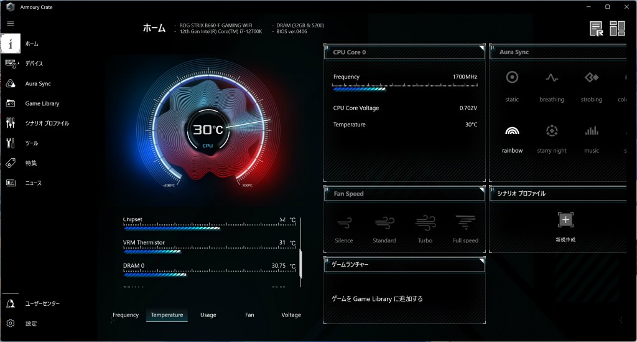Open ユーザーセンター user icon
The width and height of the screenshot is (637, 342).
click(x=11, y=303)
